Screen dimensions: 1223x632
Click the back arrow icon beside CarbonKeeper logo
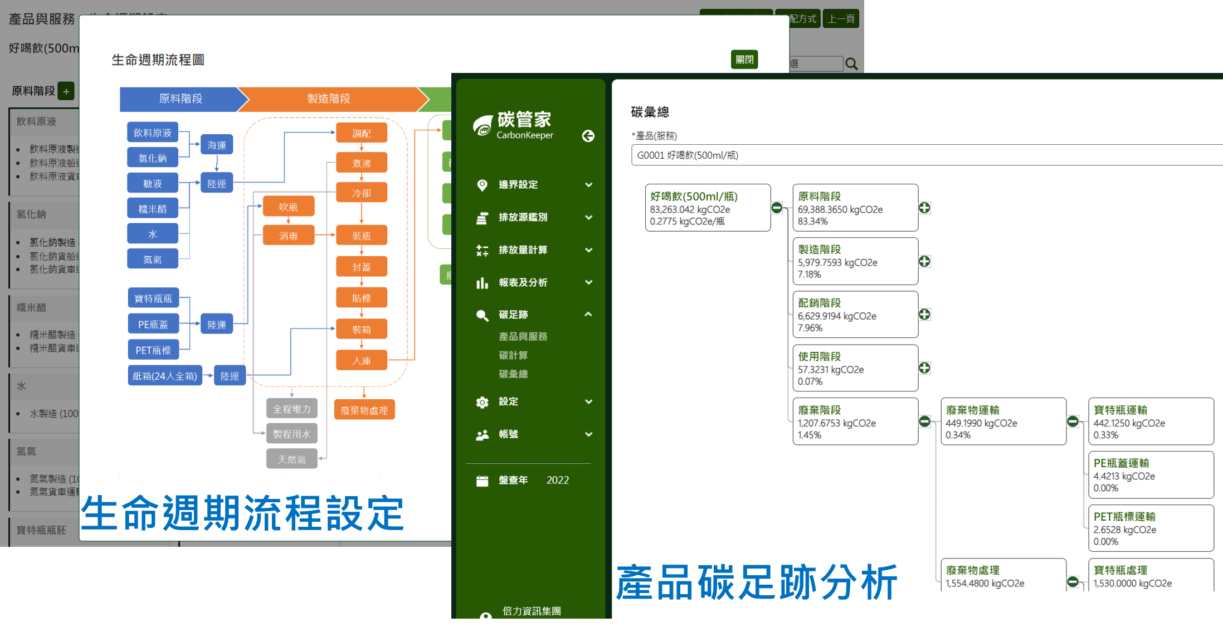coord(588,136)
